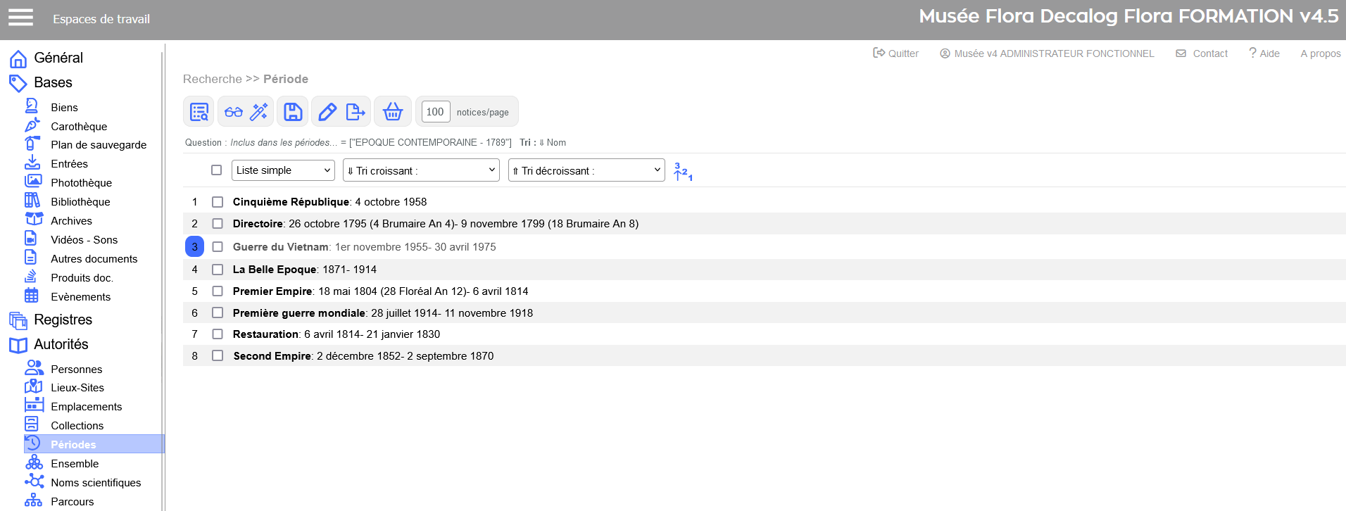The width and height of the screenshot is (1346, 511).
Task: Open the Liste simple dropdown
Action: [x=283, y=170]
